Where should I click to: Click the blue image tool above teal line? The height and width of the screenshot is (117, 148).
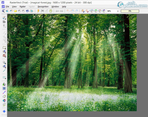pyautogui.click(x=4, y=67)
